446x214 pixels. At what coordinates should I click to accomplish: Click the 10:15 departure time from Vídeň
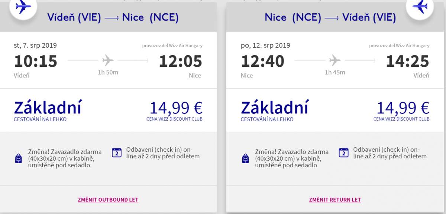pos(36,61)
